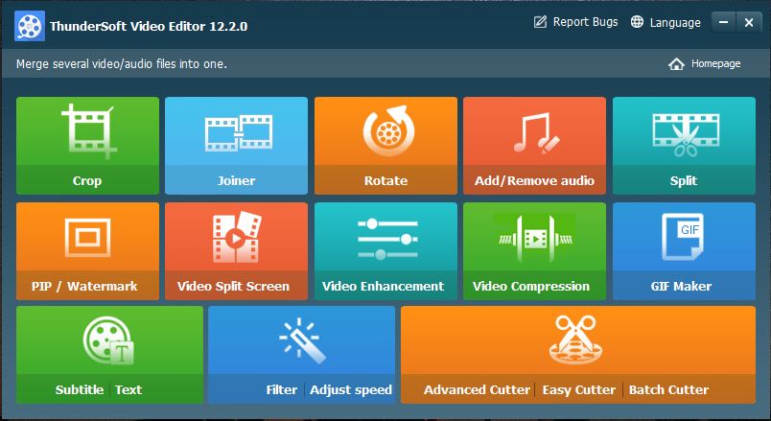The height and width of the screenshot is (421, 771).
Task: Click the Language globe icon
Action: tap(637, 22)
